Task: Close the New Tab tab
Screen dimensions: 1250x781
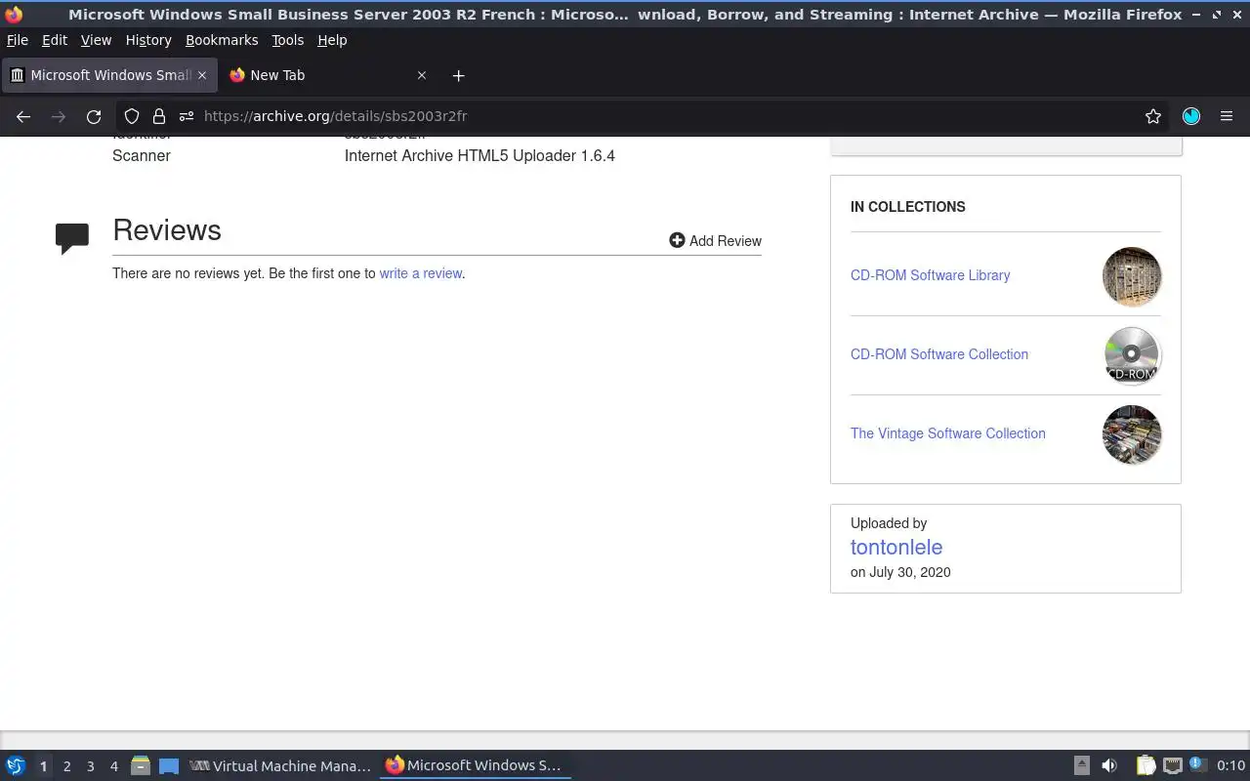Action: (422, 75)
